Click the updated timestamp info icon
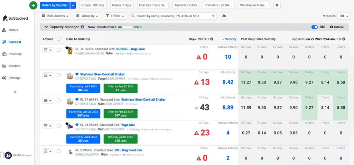The height and width of the screenshot is (165, 354). tap(344, 39)
